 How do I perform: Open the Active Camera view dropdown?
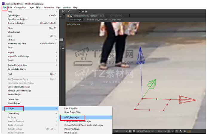click(x=145, y=131)
